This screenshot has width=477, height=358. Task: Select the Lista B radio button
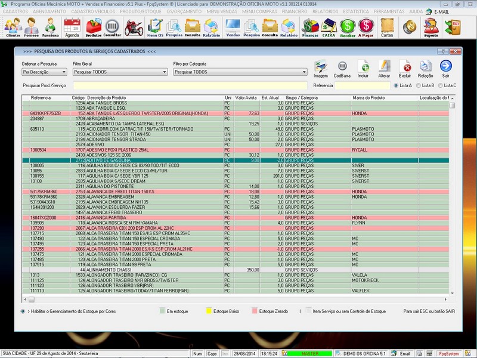point(417,85)
